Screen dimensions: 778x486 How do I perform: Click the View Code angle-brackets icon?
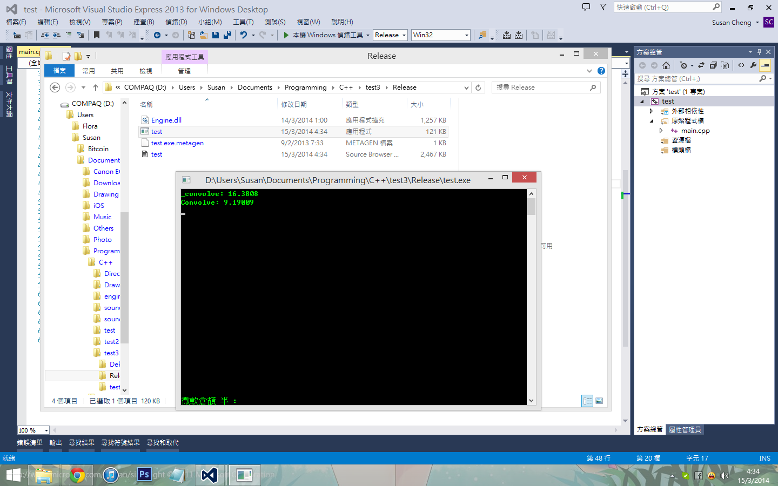[x=741, y=65]
